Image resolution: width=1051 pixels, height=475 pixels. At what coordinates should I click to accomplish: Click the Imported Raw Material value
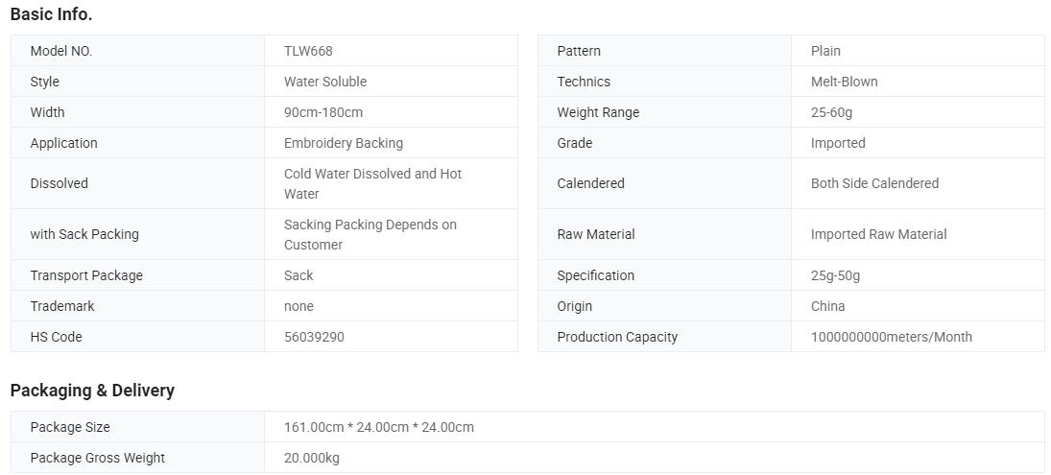point(879,234)
